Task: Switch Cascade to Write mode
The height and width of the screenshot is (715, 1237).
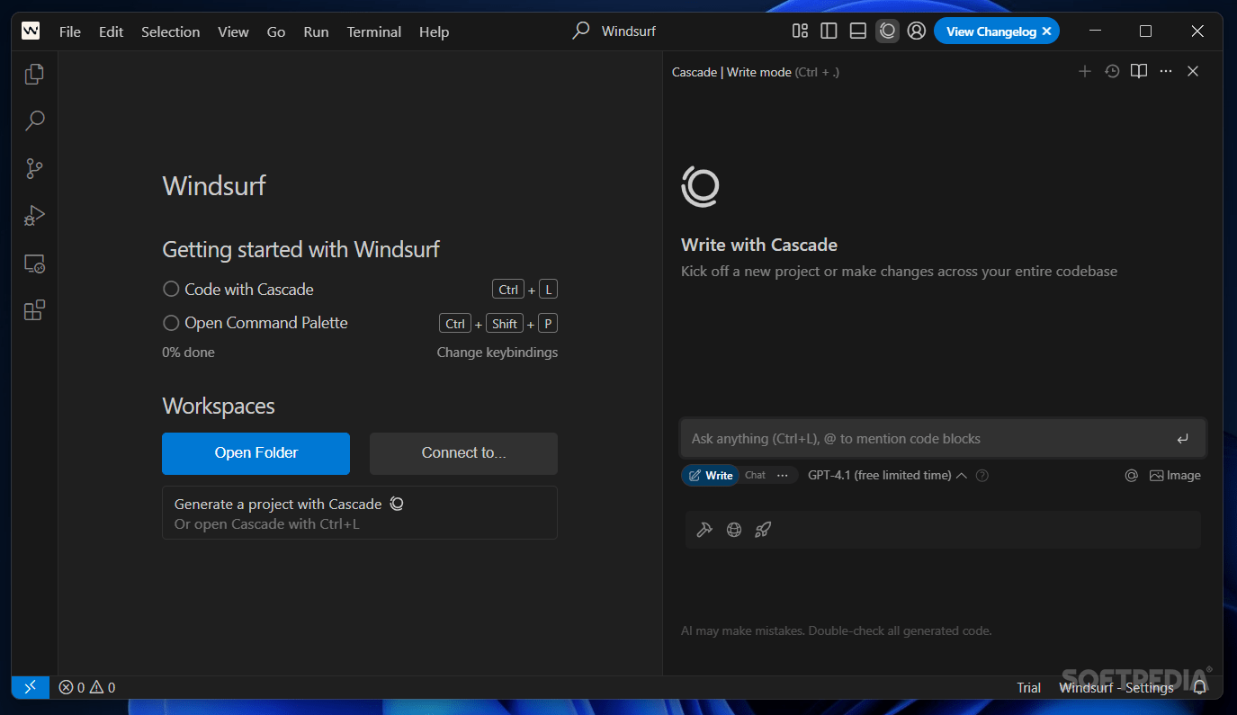Action: [x=710, y=476]
